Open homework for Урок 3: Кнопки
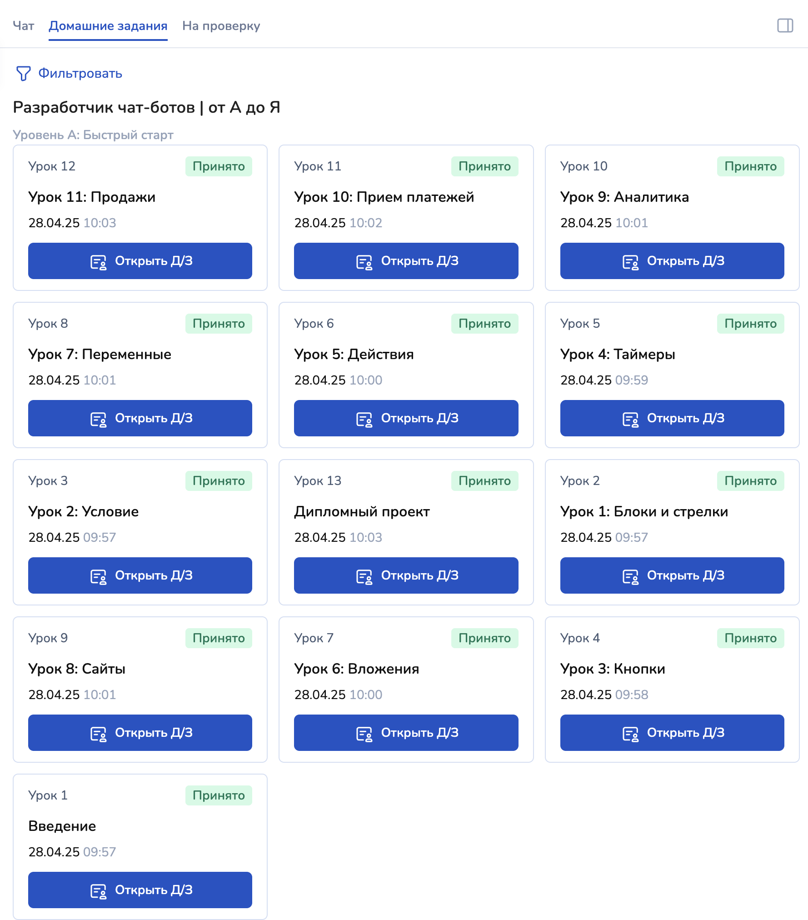808x920 pixels. tap(672, 733)
